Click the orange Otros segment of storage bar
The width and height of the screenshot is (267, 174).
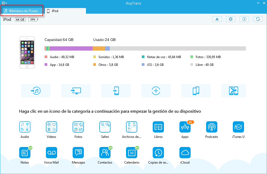pos(99,48)
